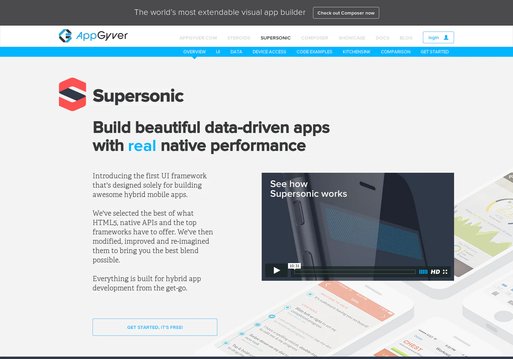
Task: Click the login button
Action: [438, 37]
